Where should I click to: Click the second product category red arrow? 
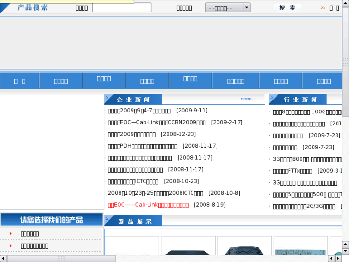[10, 246]
